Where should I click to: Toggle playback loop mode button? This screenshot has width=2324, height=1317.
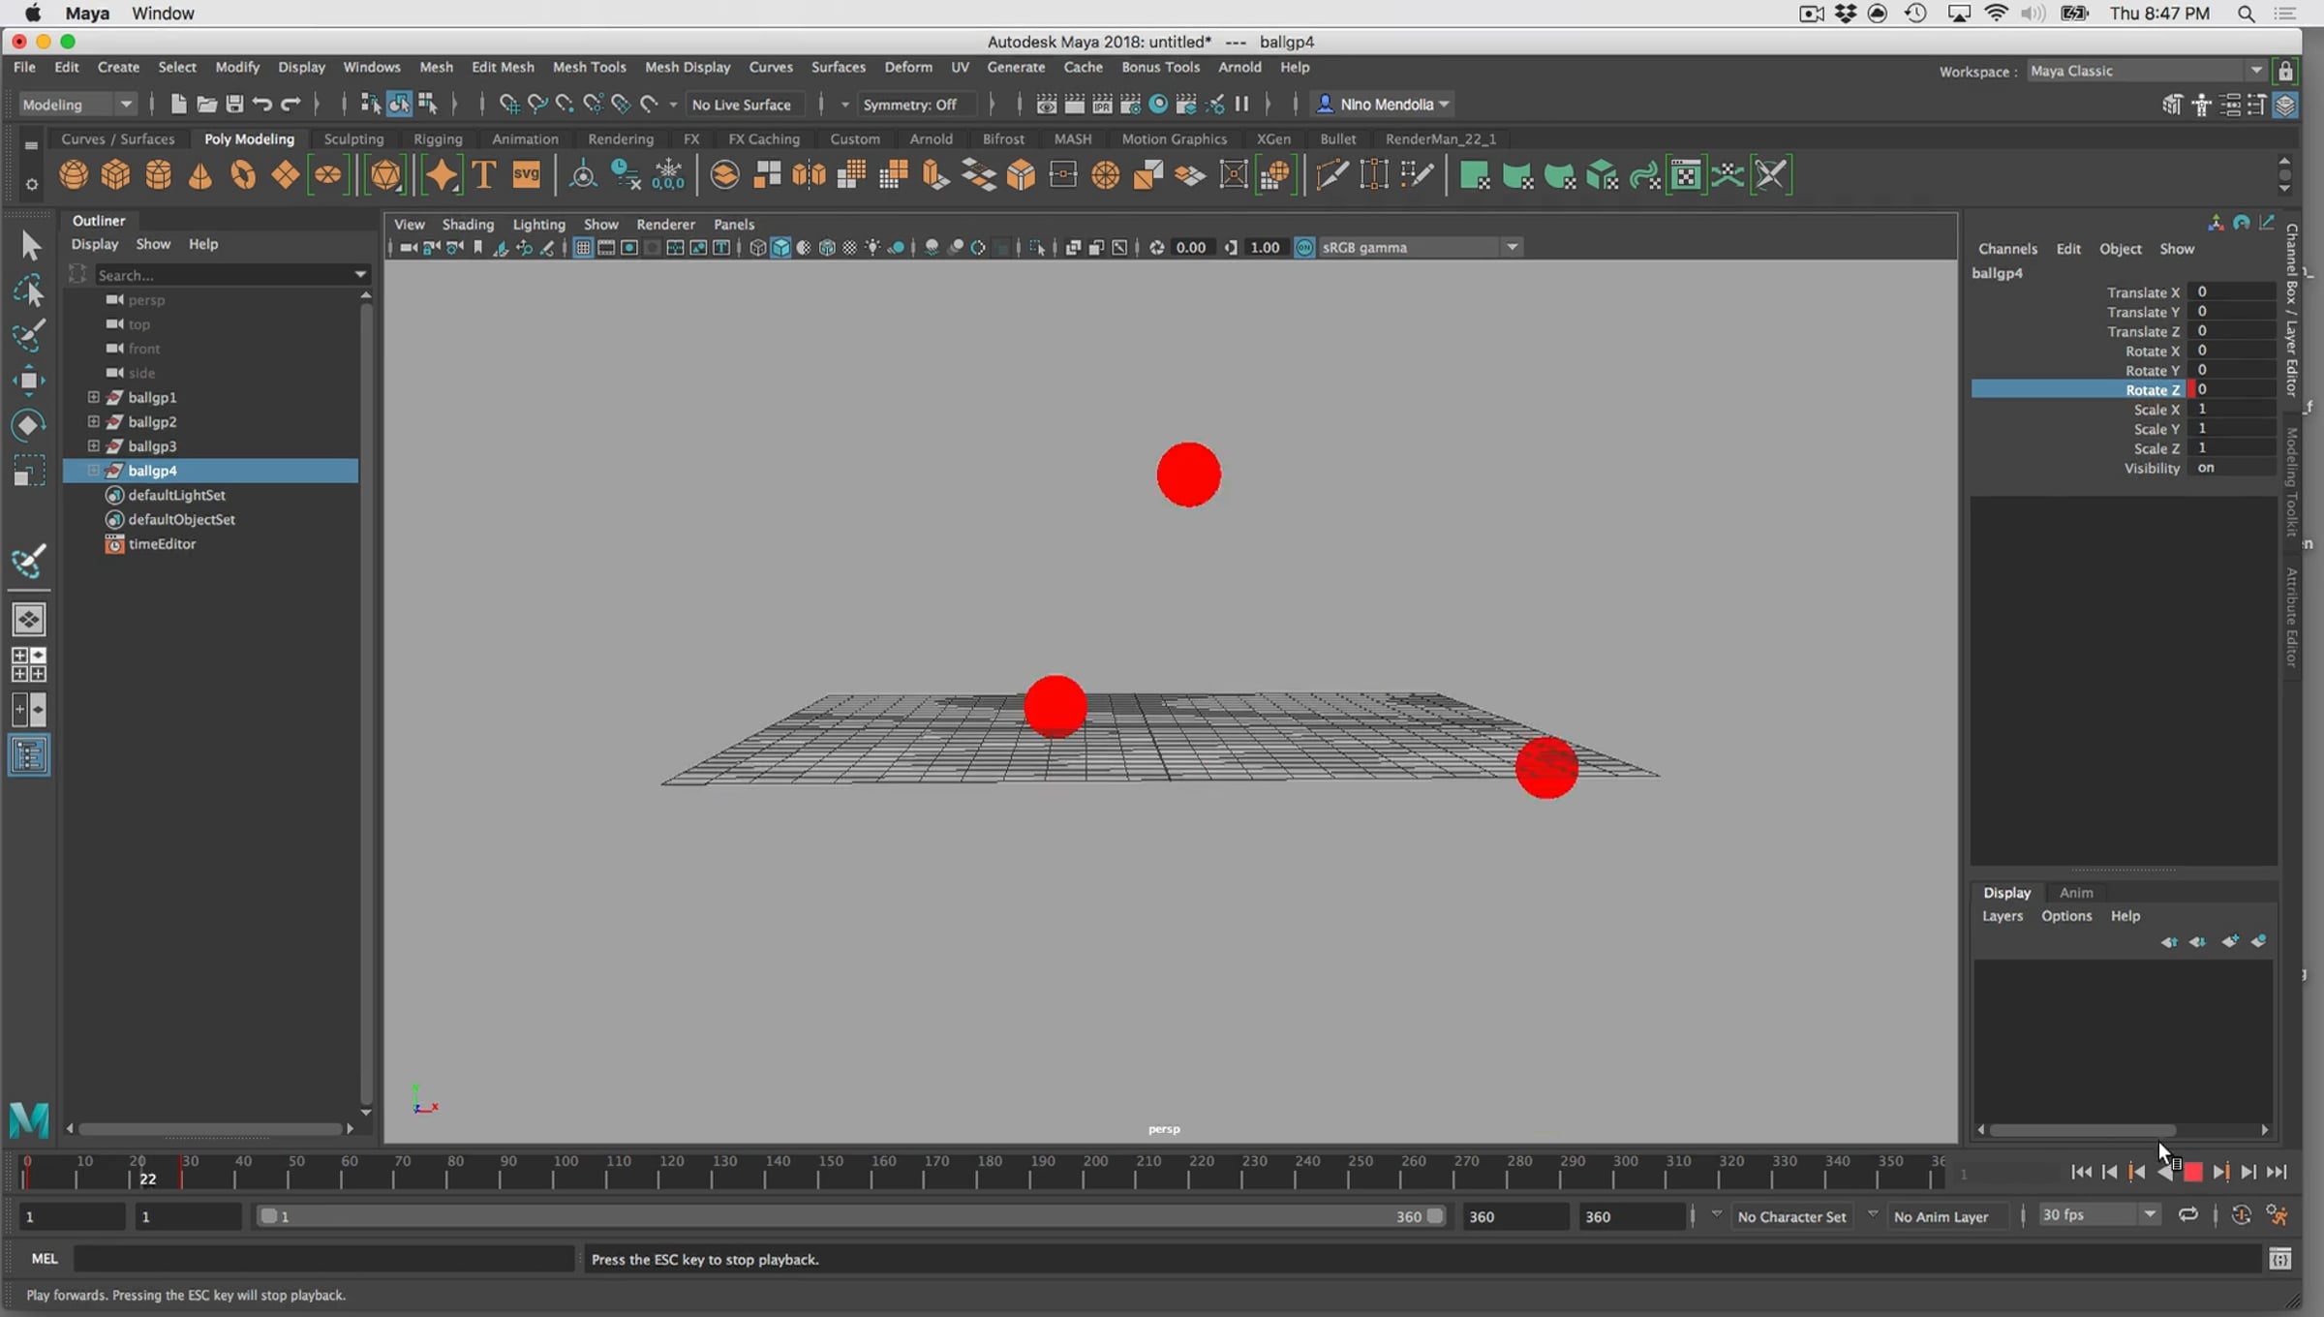(x=2188, y=1215)
